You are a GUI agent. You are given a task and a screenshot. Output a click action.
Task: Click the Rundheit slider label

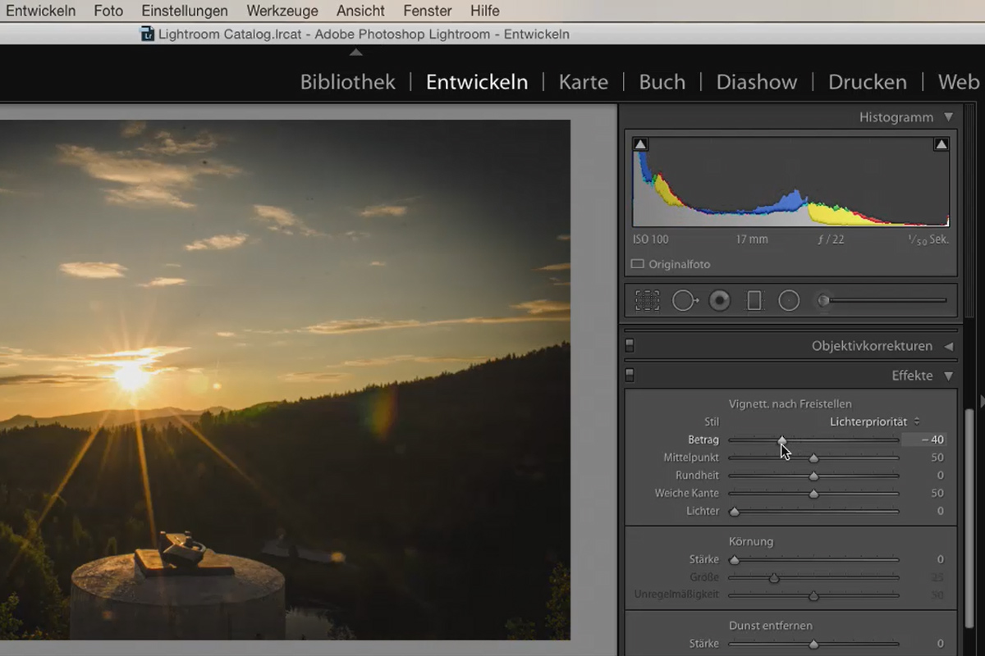pyautogui.click(x=697, y=476)
